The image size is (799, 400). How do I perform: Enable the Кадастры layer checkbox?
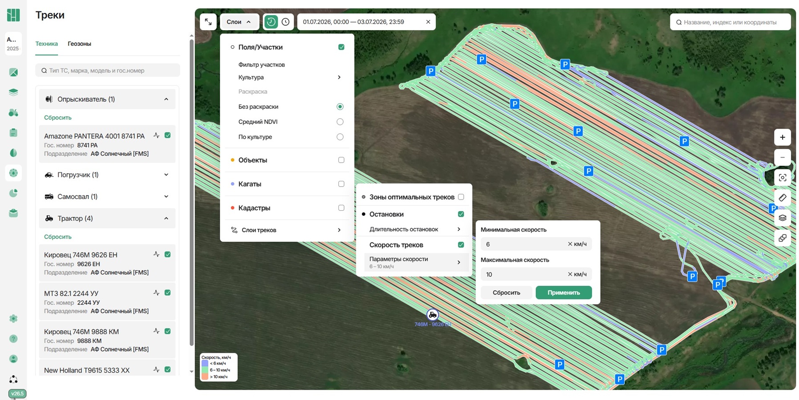coord(341,208)
